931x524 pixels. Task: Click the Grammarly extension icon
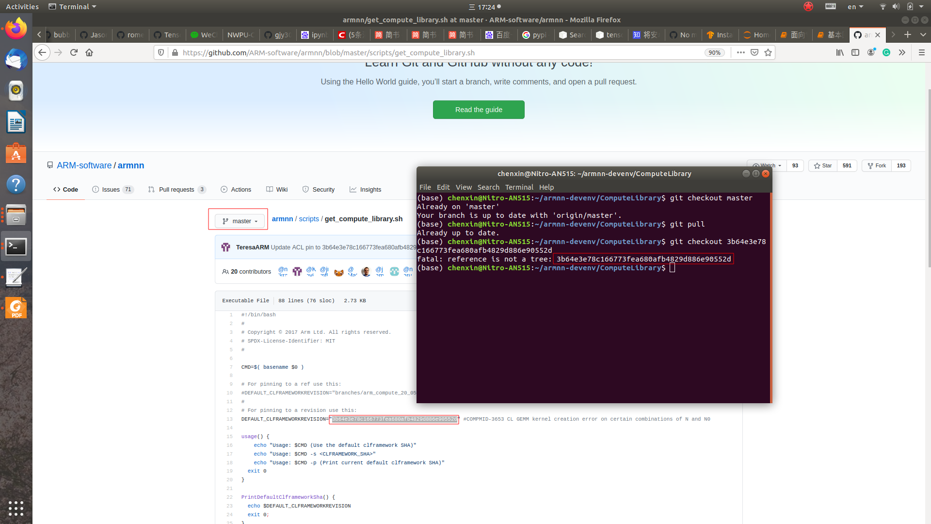coord(886,52)
